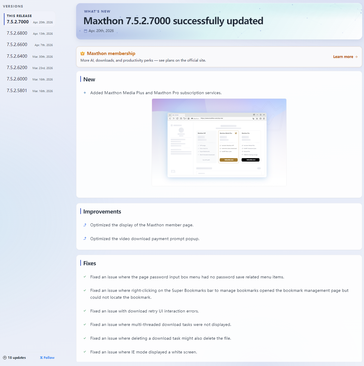Click the calendar icon next to release date

pos(85,31)
